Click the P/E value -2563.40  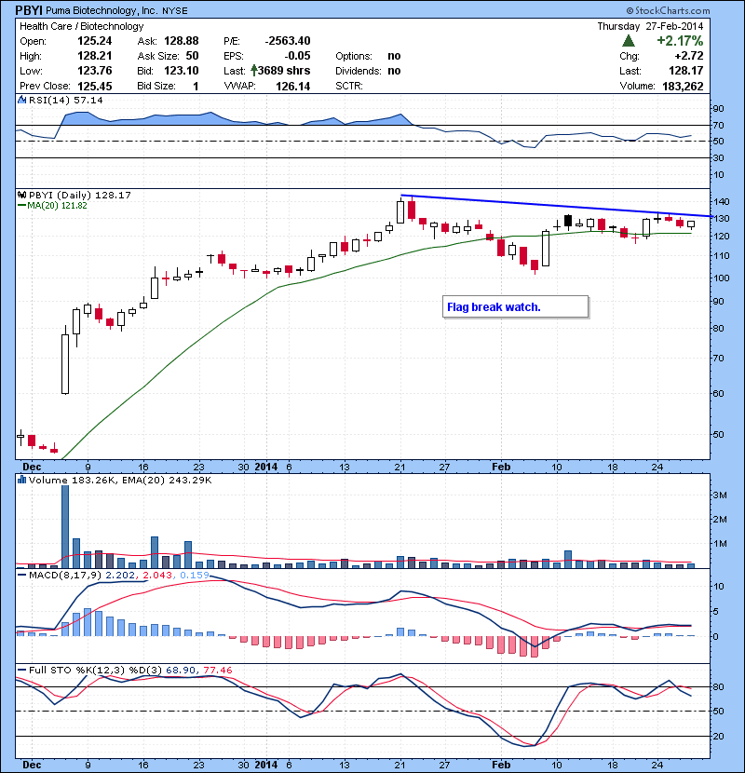(x=288, y=41)
